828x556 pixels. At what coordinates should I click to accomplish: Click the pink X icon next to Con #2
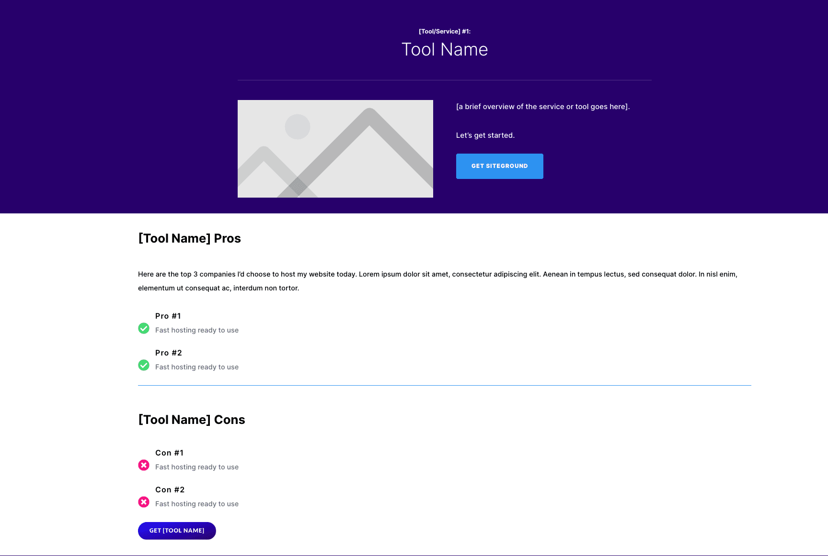pos(144,502)
